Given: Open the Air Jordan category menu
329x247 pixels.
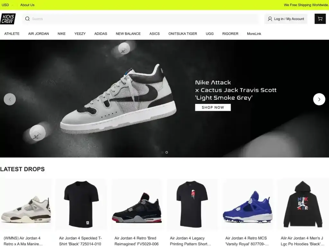Looking at the screenshot, I should coord(39,33).
